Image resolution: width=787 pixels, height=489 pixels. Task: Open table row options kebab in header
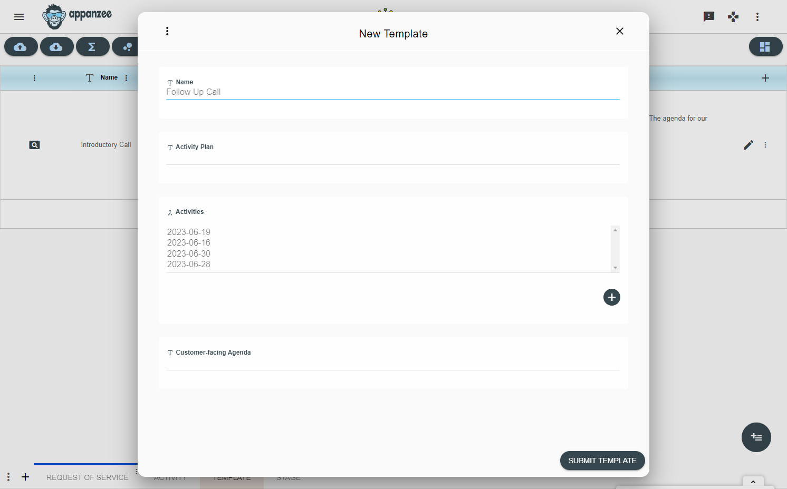pyautogui.click(x=34, y=78)
